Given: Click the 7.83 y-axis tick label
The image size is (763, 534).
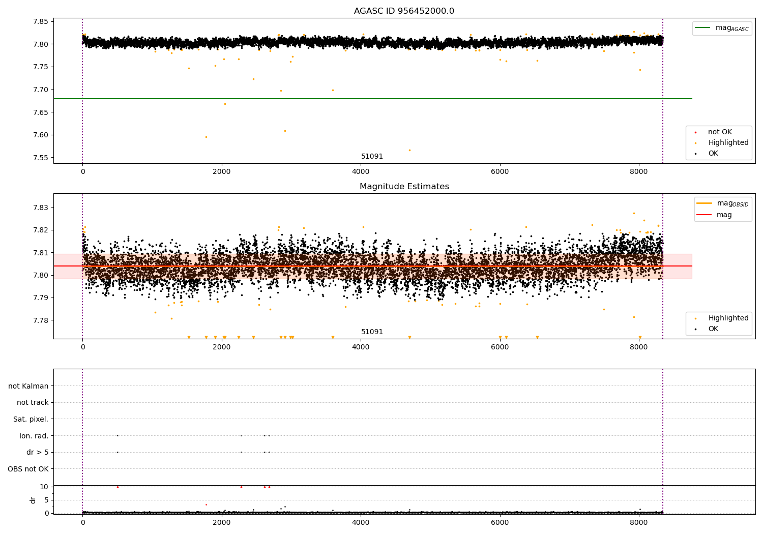Looking at the screenshot, I should pyautogui.click(x=41, y=208).
